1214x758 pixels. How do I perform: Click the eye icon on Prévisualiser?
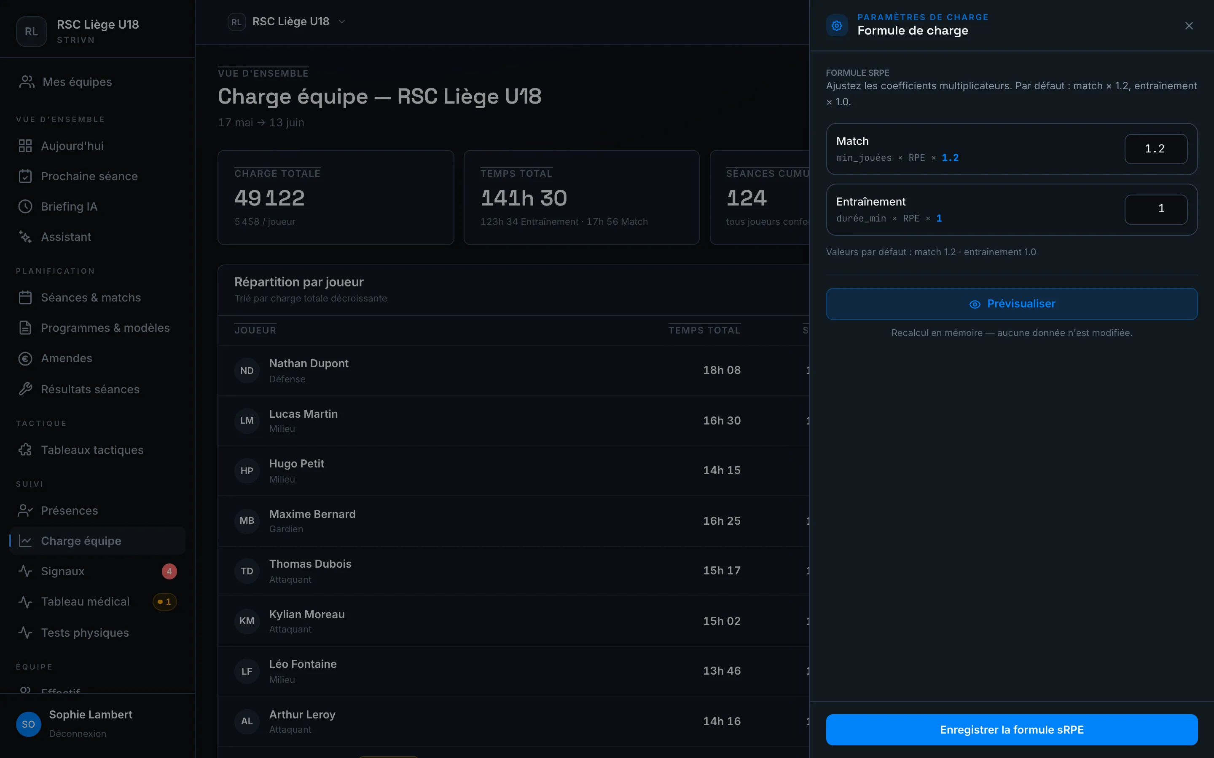[x=975, y=304]
